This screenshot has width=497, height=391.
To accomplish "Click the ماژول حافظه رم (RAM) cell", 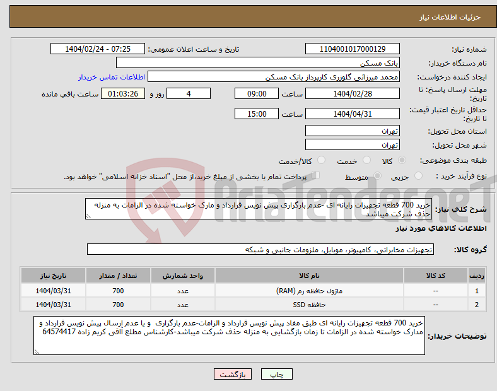I will point(309,291).
